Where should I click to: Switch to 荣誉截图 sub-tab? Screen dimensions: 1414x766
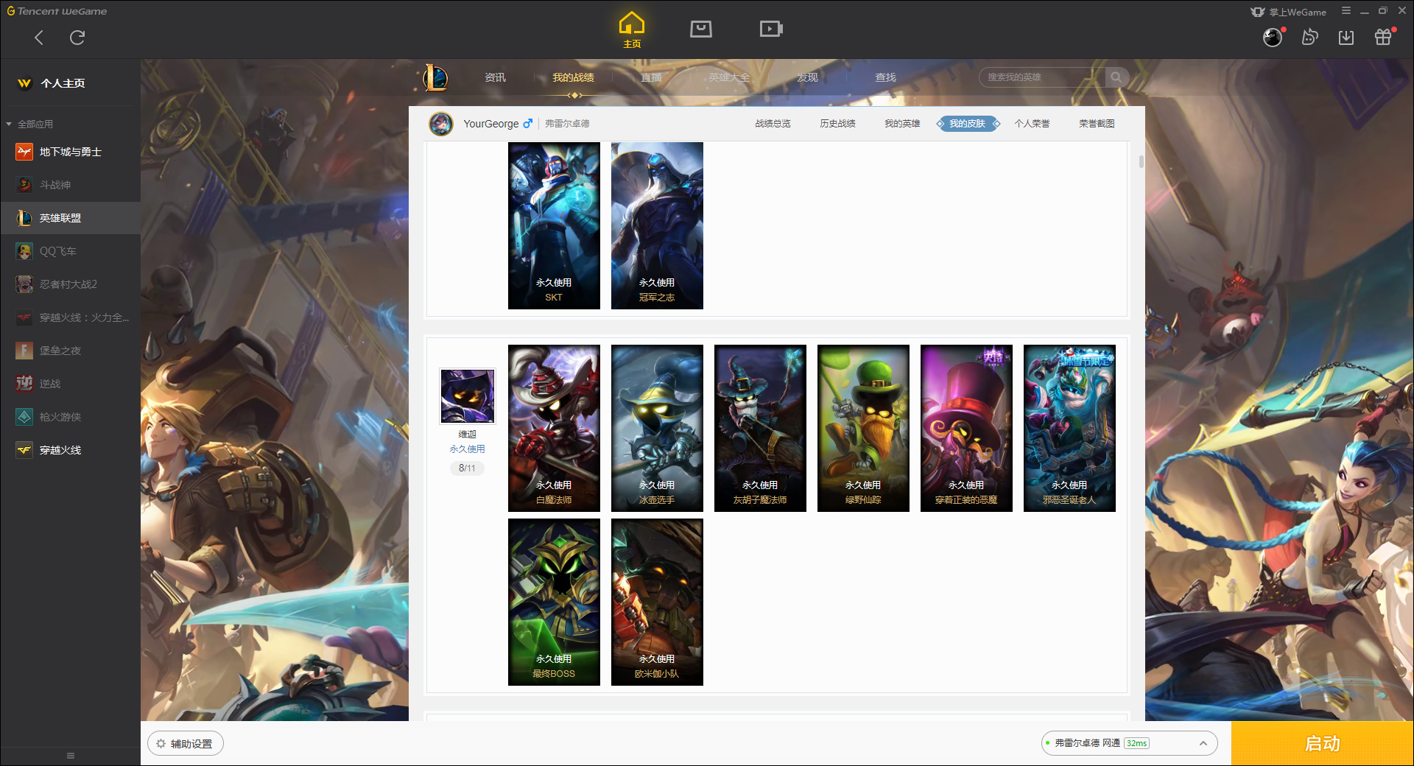click(1097, 124)
